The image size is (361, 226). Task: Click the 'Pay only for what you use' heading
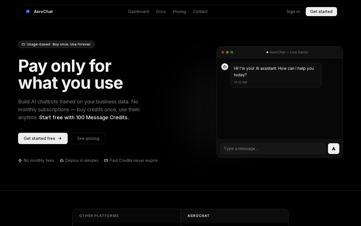coord(71,74)
